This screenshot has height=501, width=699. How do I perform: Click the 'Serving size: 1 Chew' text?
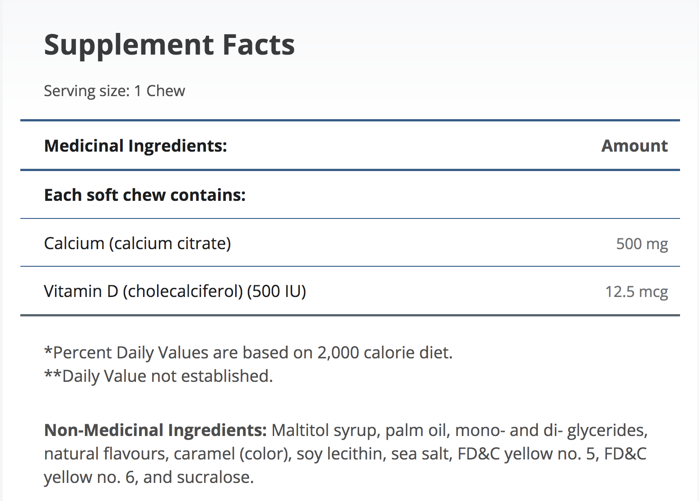click(114, 91)
